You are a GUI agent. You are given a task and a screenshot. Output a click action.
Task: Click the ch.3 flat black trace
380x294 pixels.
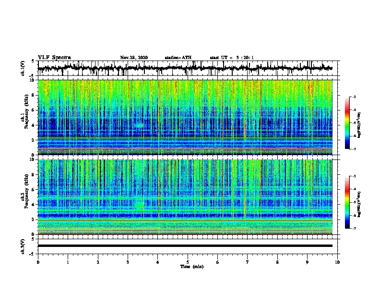point(185,246)
